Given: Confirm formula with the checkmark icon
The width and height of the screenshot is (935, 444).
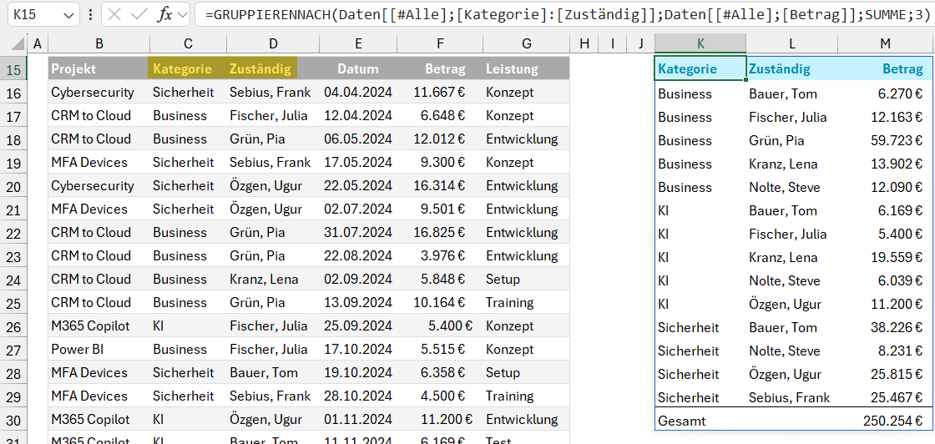Looking at the screenshot, I should 139,15.
